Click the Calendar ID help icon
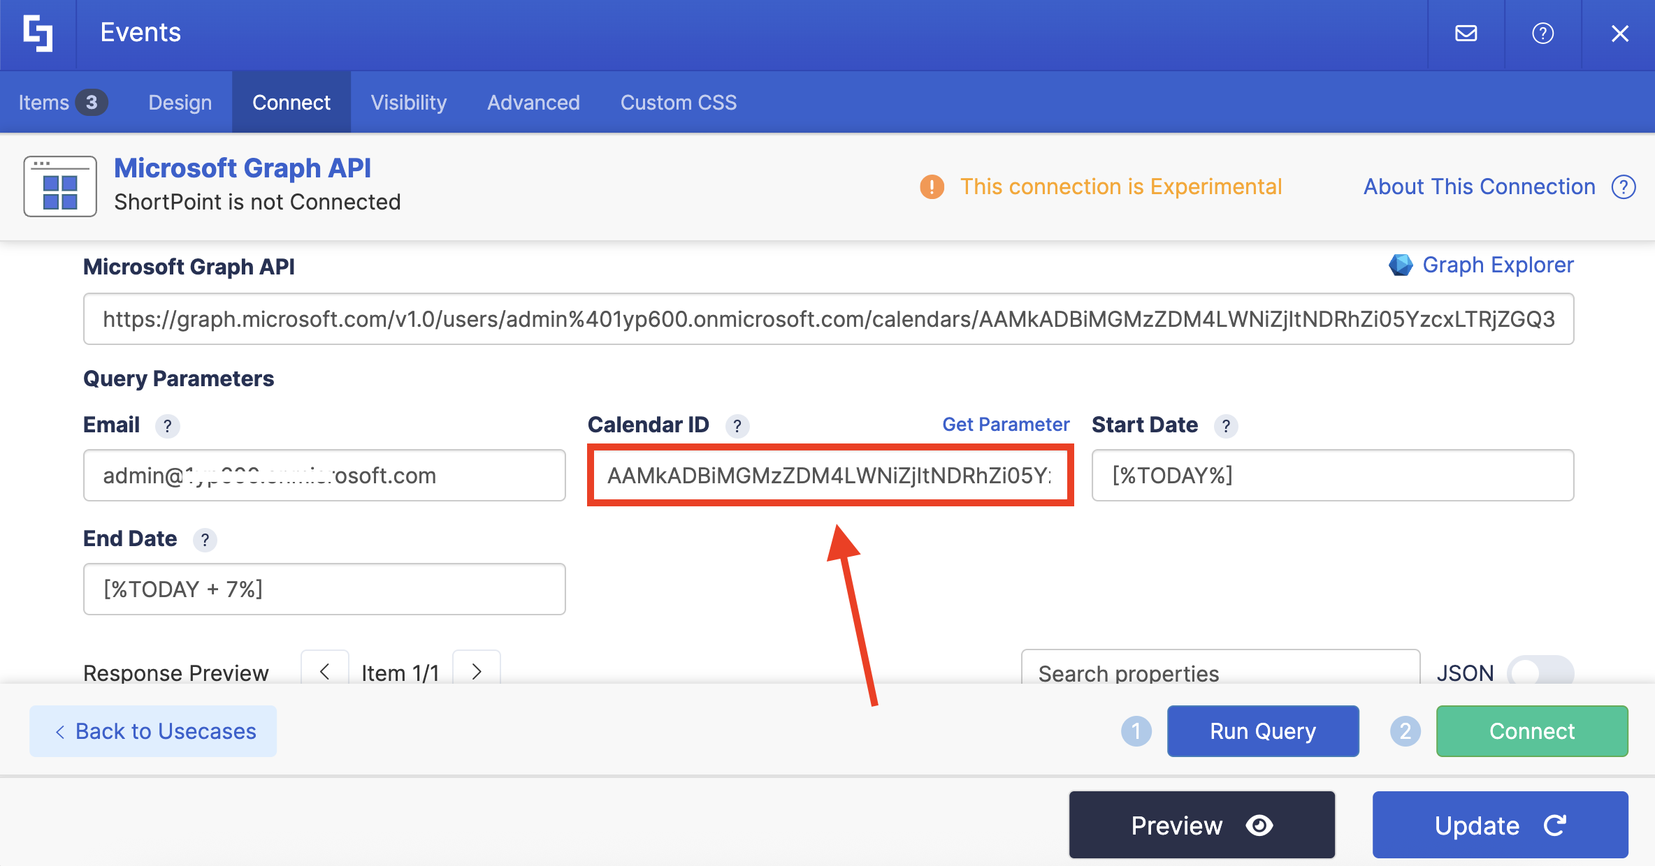The height and width of the screenshot is (866, 1655). point(737,426)
